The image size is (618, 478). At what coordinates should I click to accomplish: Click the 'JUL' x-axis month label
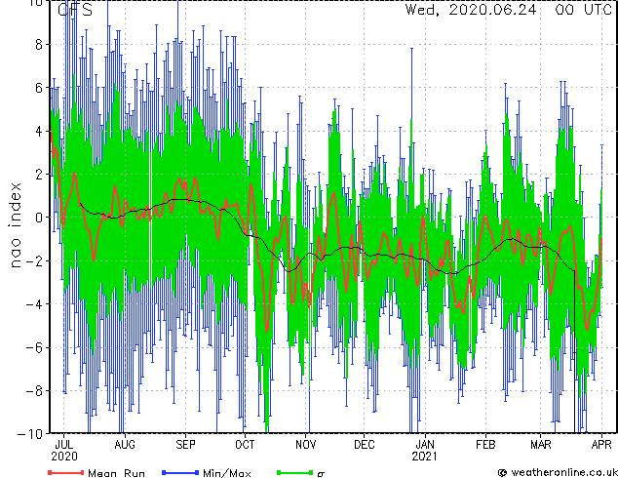(64, 445)
